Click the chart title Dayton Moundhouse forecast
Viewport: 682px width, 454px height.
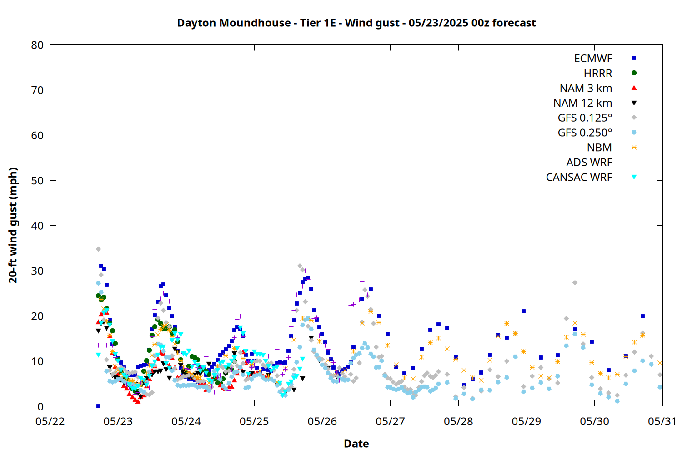(x=356, y=23)
